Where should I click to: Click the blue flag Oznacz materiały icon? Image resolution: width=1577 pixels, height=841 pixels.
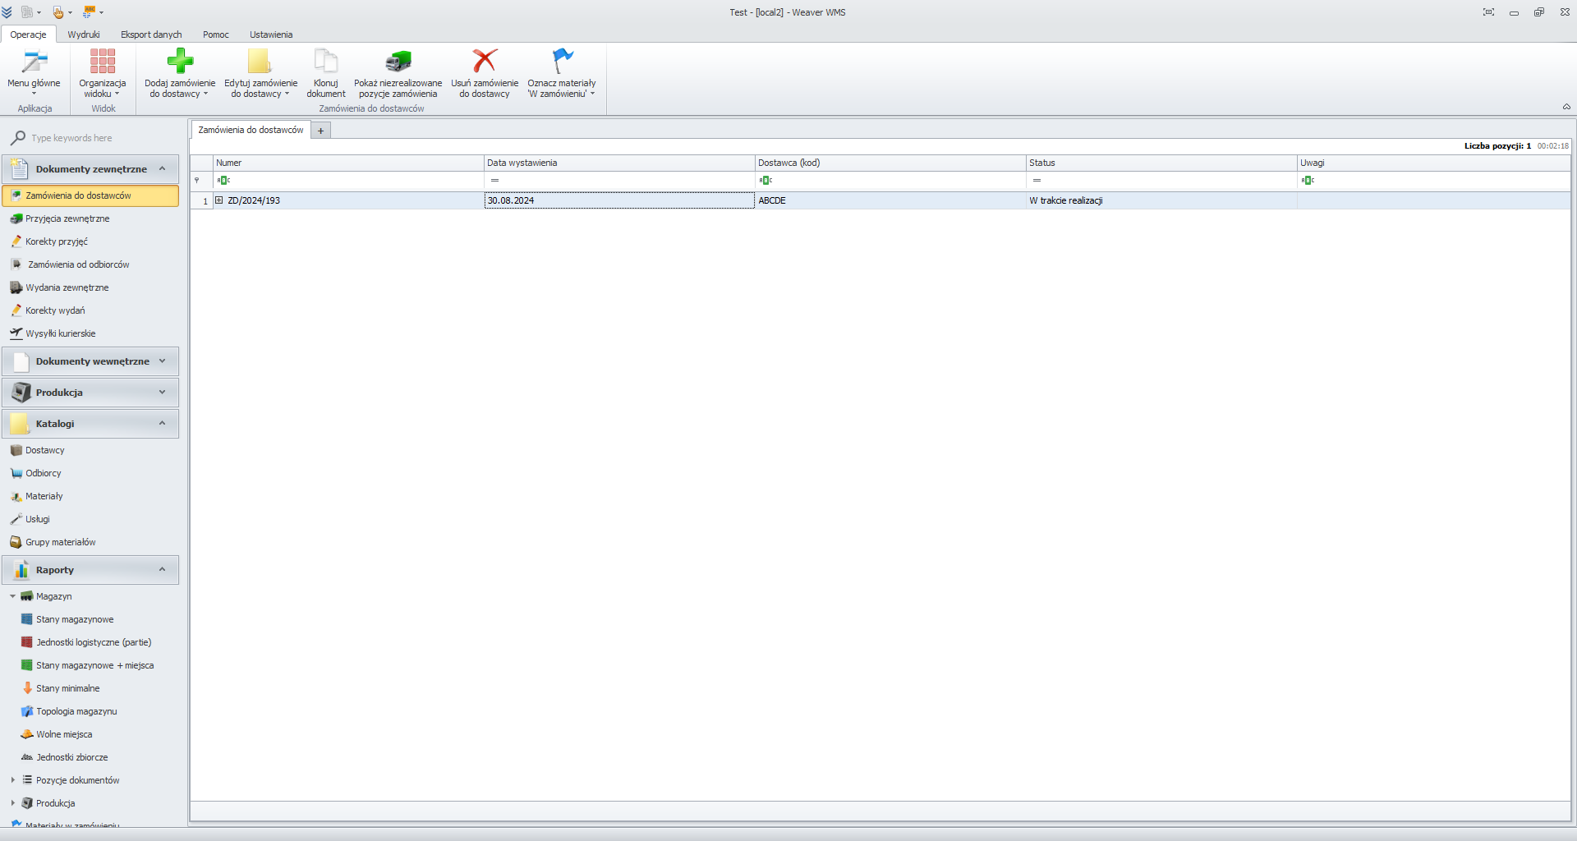[x=562, y=62]
